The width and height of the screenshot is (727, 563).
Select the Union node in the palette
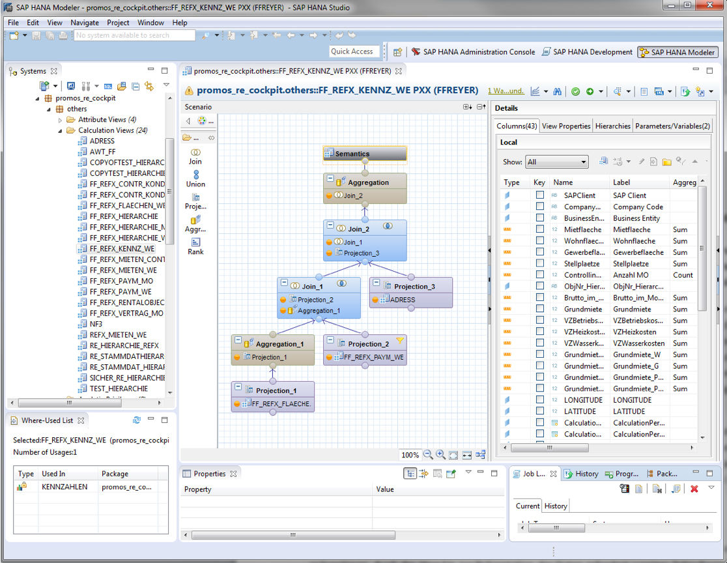pos(195,179)
